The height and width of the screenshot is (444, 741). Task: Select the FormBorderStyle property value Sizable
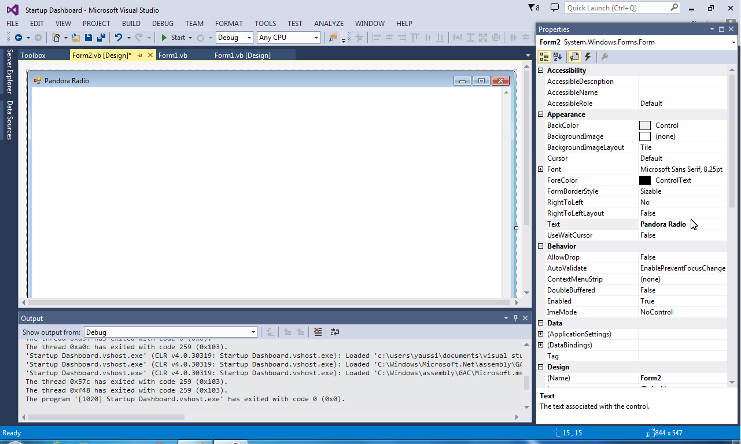683,191
